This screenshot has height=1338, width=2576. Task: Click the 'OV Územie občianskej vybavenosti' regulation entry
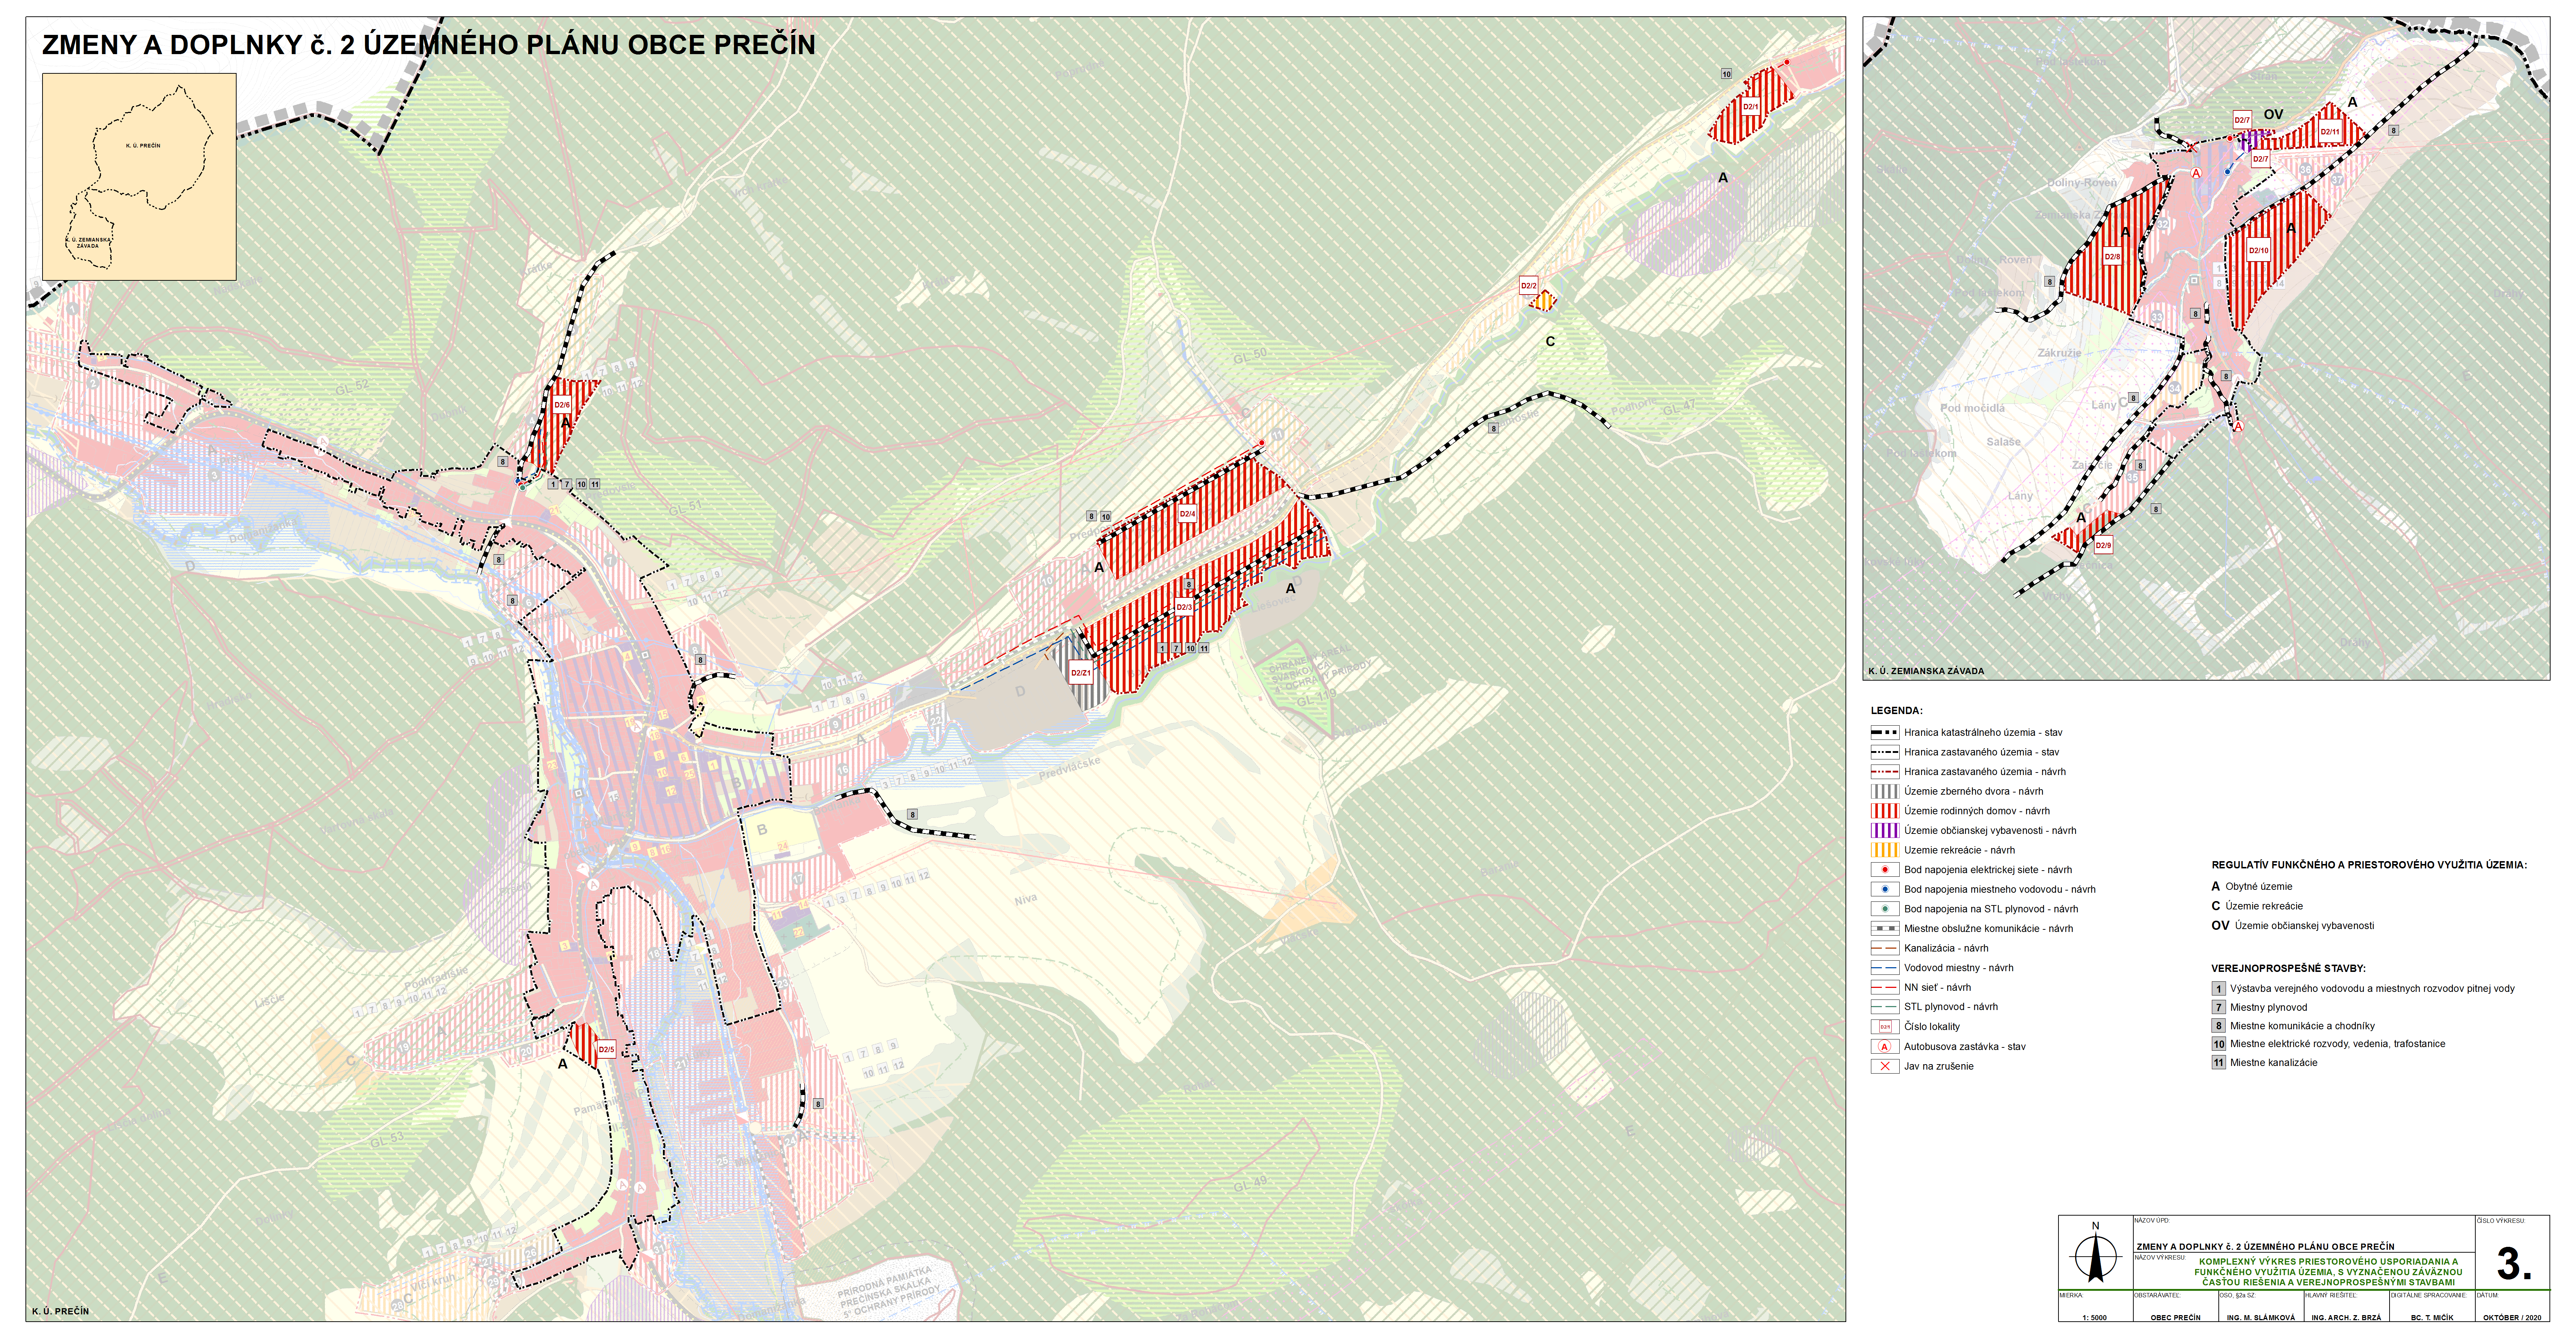(2292, 925)
